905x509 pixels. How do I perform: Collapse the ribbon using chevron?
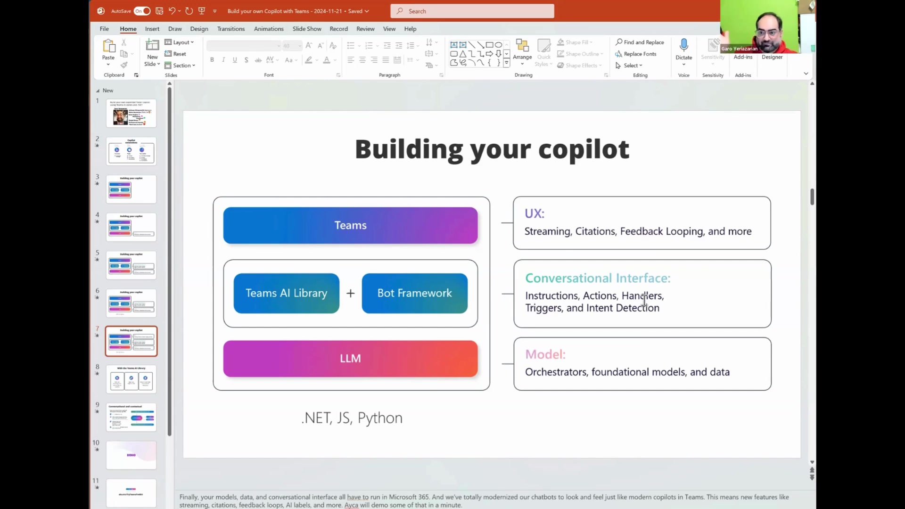pos(806,74)
